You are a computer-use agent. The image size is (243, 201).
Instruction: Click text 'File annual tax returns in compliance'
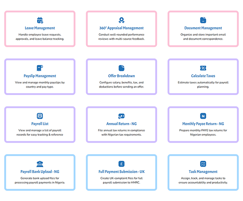[122, 130]
